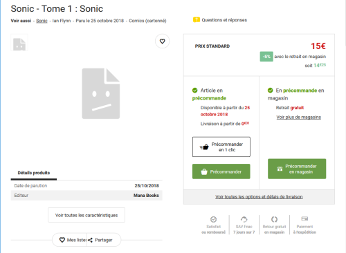Click Précommander en magasin button
The height and width of the screenshot is (253, 346).
tap(297, 169)
